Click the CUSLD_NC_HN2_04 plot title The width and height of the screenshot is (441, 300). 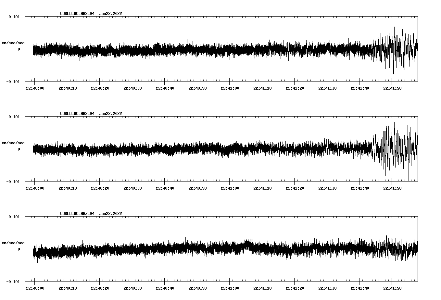pos(77,114)
